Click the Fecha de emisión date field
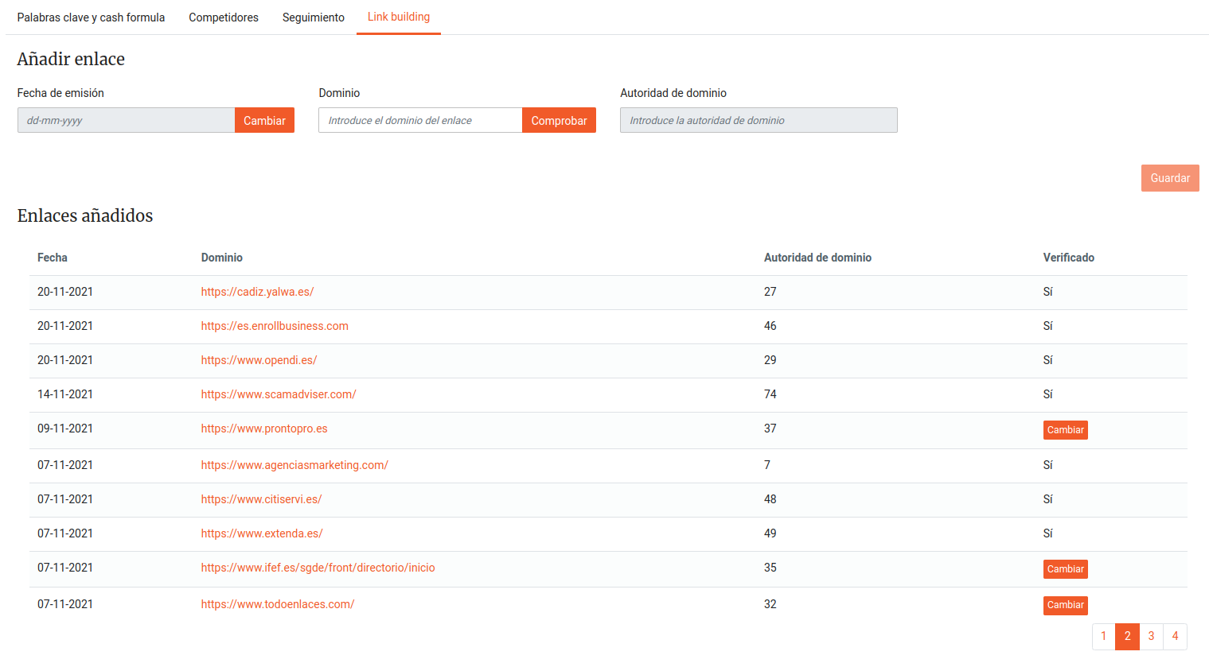The width and height of the screenshot is (1209, 667). [x=126, y=120]
